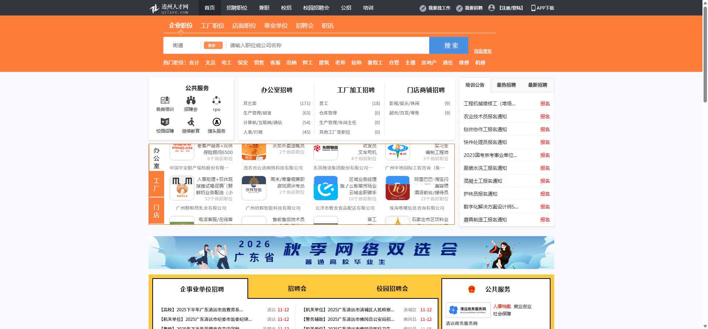Open the 校园招聘 campus recruitment icon
The width and height of the screenshot is (708, 329).
[165, 122]
